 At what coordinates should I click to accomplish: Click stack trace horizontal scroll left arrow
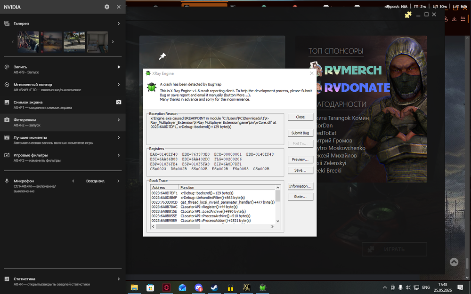point(153,227)
